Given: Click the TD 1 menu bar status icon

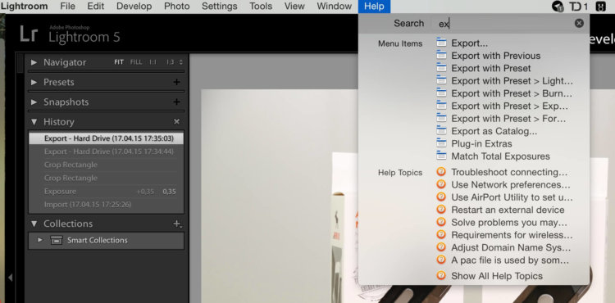Looking at the screenshot, I should tap(579, 7).
